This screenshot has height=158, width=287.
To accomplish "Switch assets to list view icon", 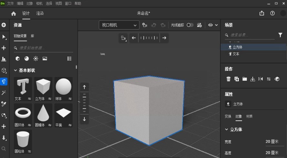I will point(69,58).
